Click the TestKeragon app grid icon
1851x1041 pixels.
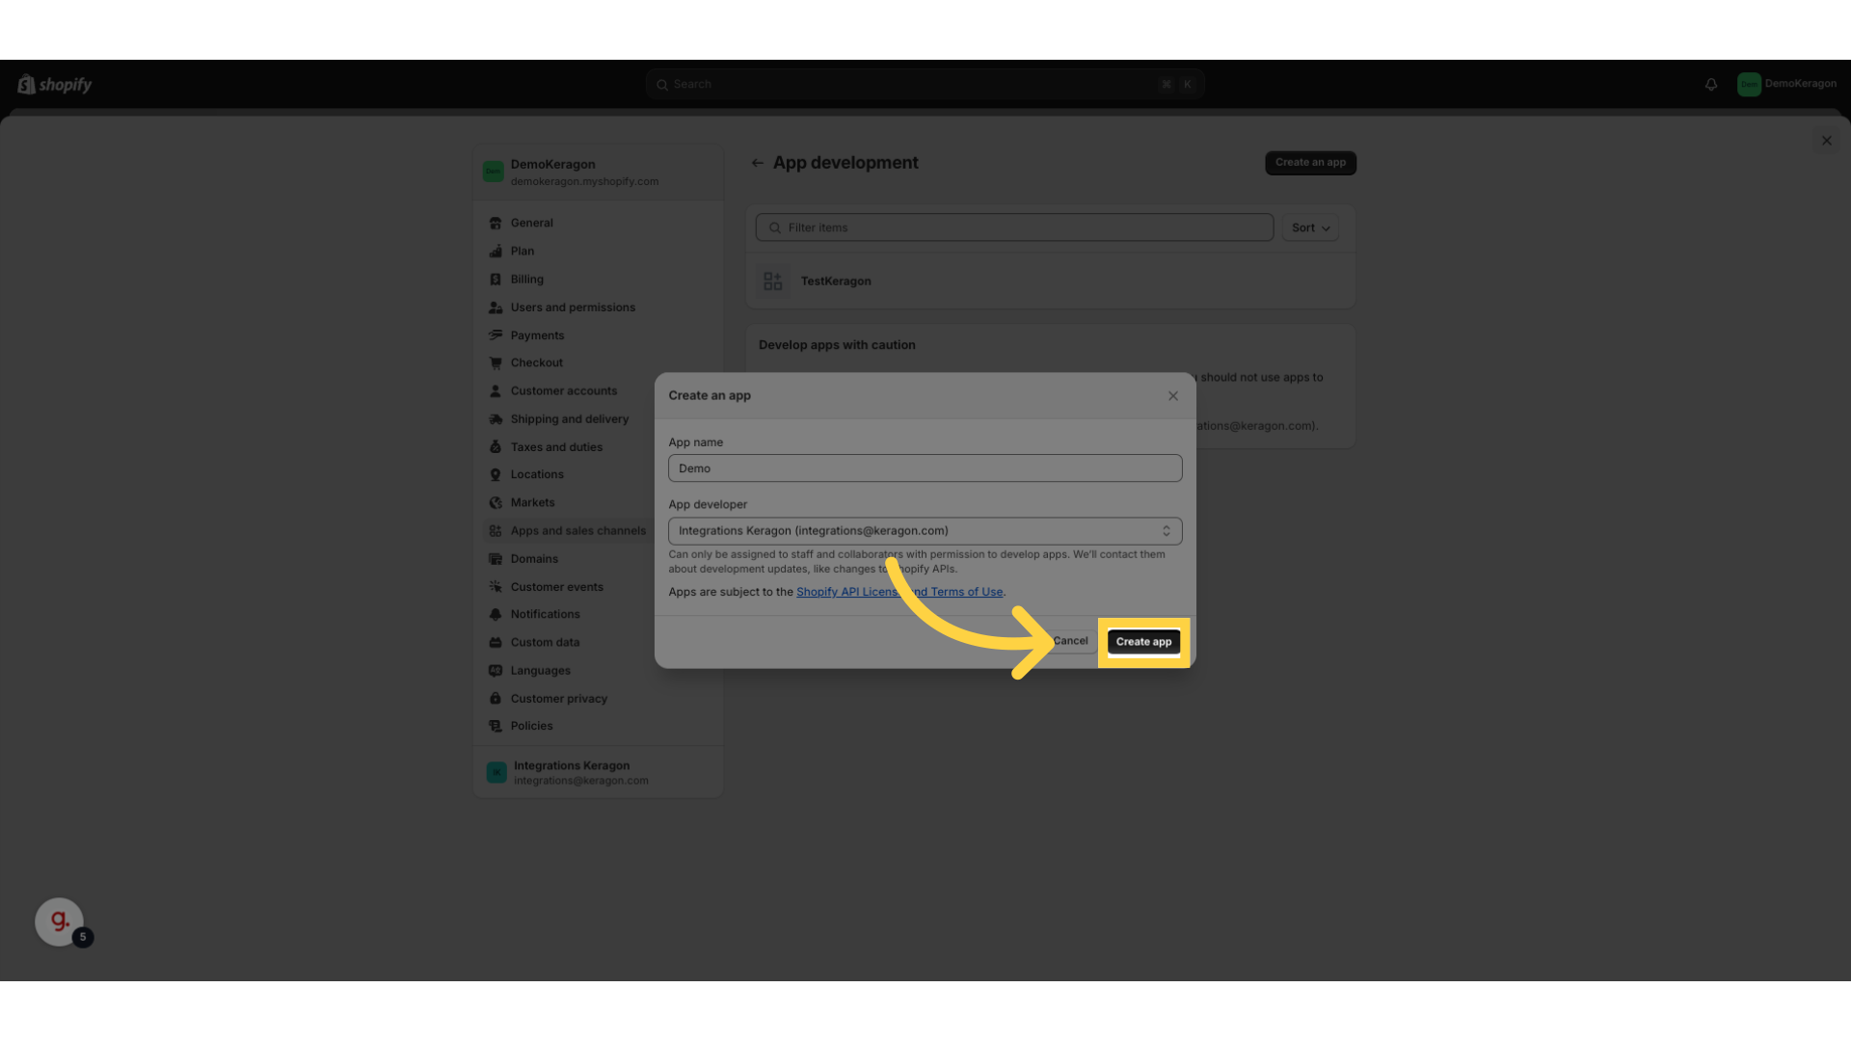(x=772, y=281)
